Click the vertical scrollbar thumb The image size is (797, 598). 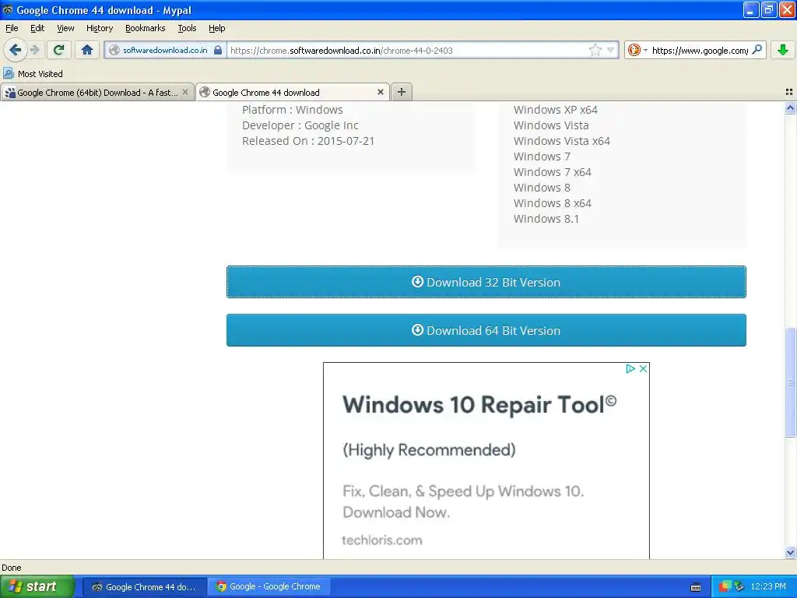click(790, 382)
